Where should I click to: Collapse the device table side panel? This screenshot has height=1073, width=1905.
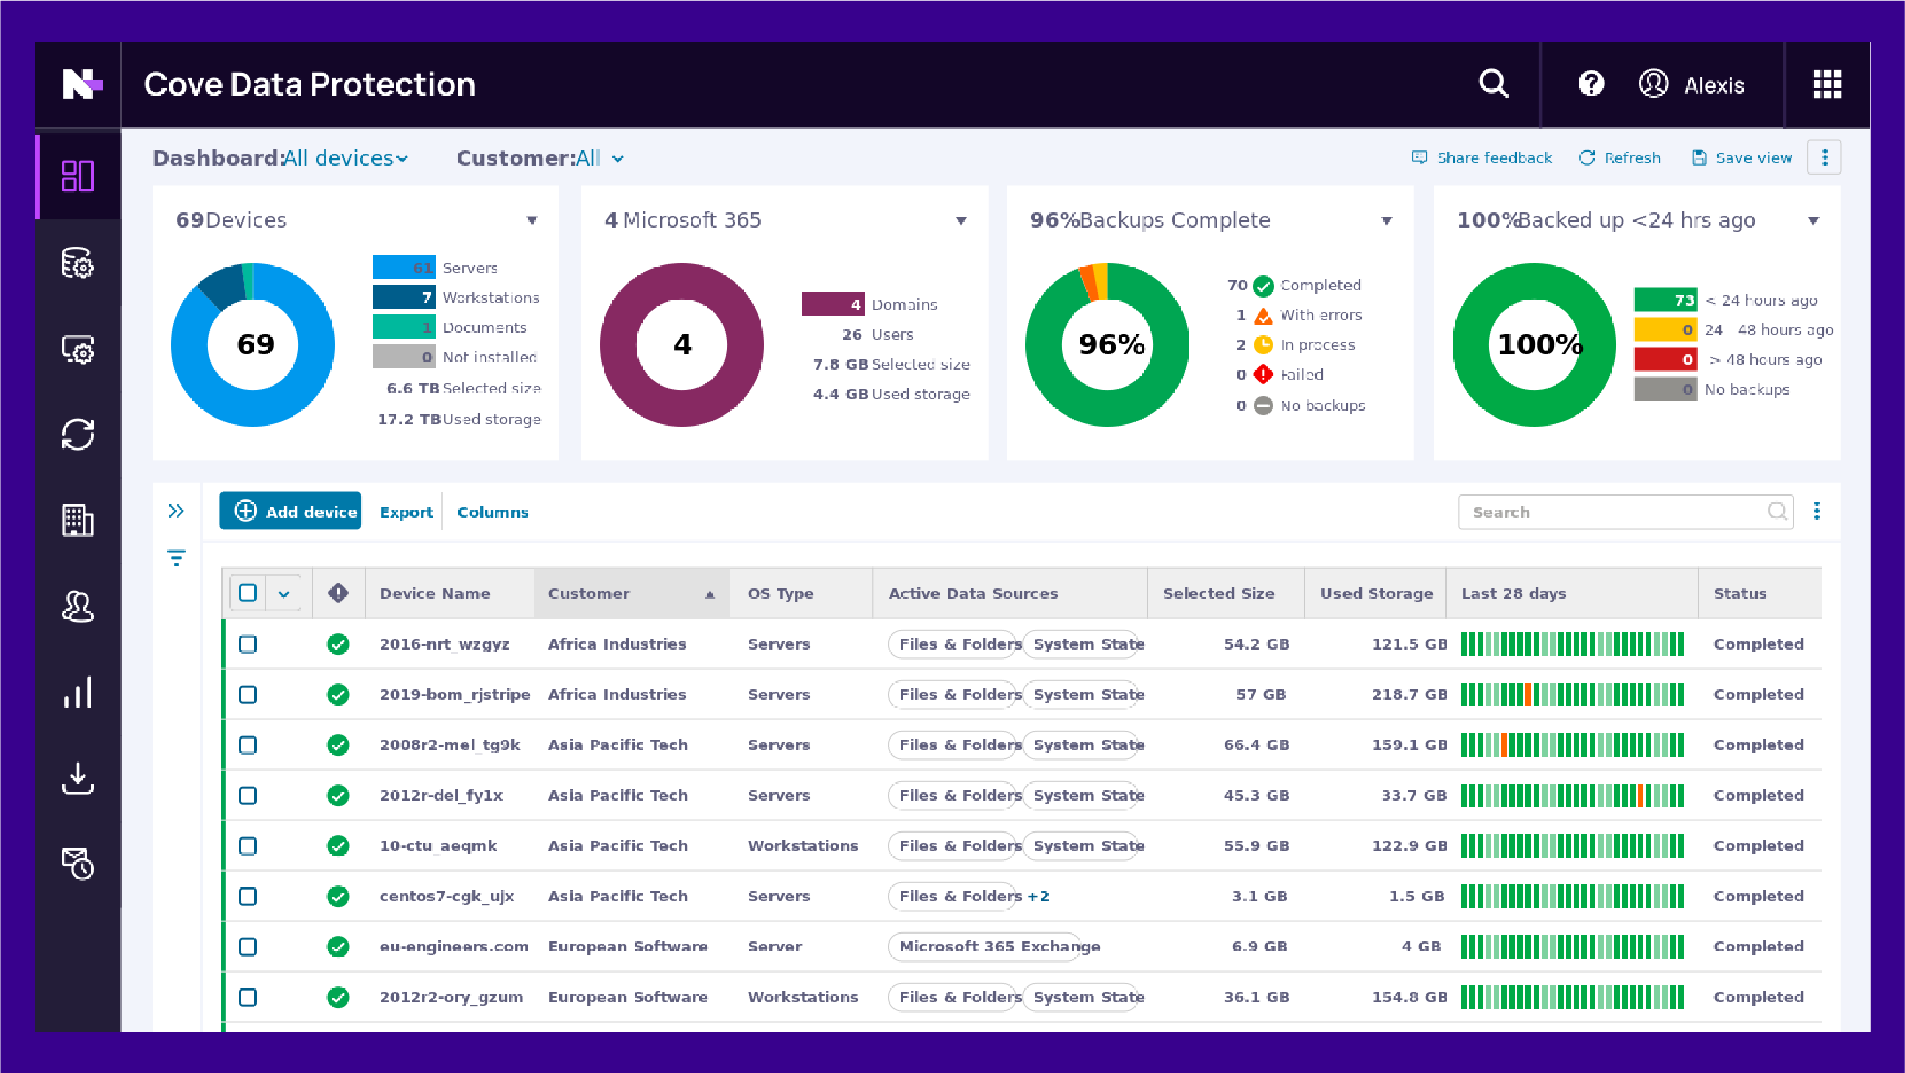[177, 510]
